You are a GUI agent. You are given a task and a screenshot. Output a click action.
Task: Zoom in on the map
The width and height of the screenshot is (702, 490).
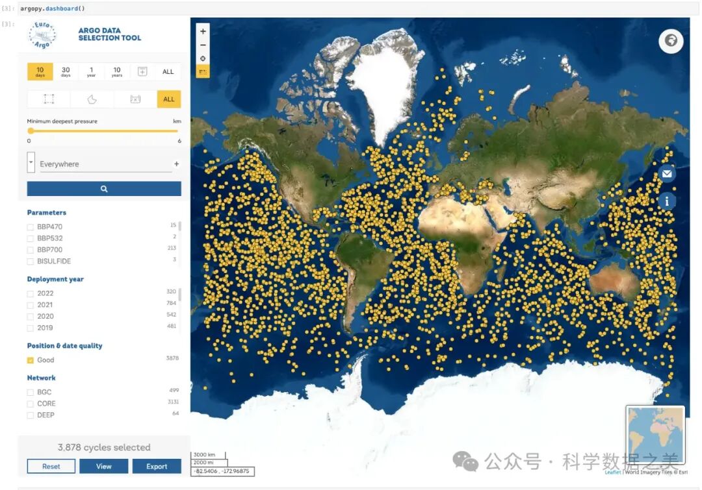pyautogui.click(x=203, y=31)
